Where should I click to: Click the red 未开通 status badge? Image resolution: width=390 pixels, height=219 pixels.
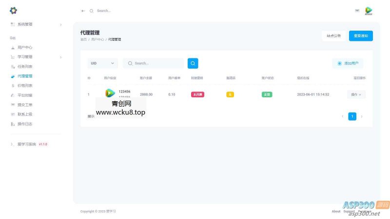pyautogui.click(x=197, y=94)
